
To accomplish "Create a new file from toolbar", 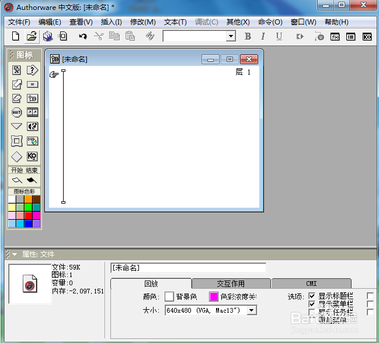I will (x=16, y=36).
